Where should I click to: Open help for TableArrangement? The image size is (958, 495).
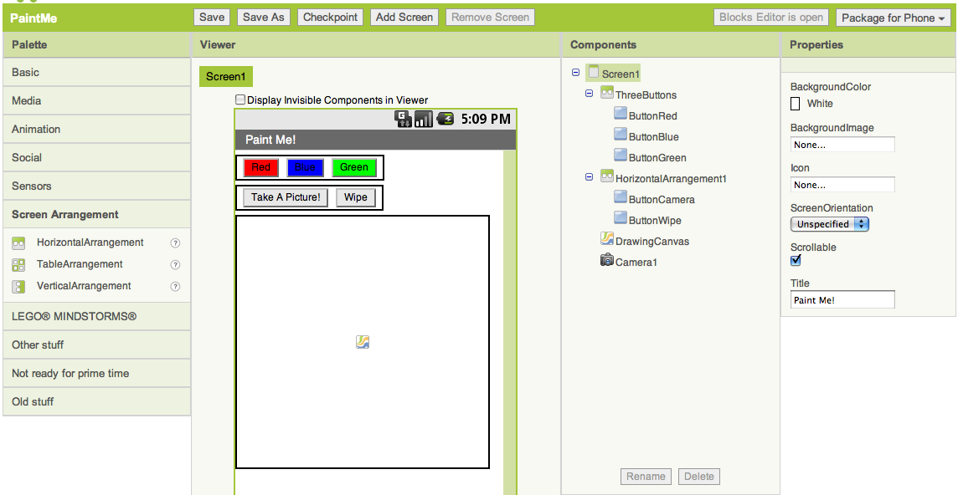pos(175,265)
